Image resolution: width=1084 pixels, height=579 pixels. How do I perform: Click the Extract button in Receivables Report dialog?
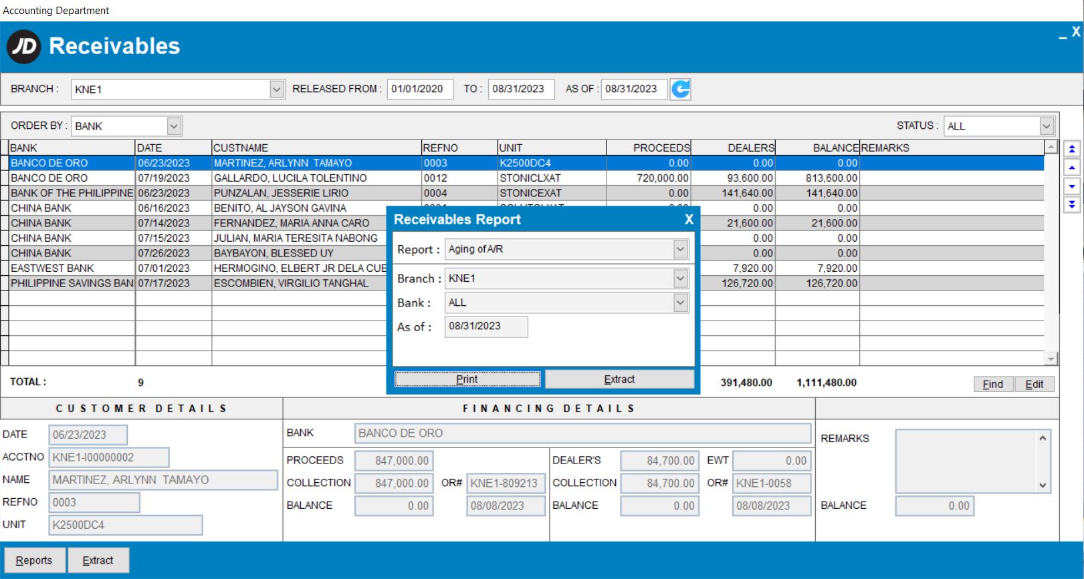[619, 379]
